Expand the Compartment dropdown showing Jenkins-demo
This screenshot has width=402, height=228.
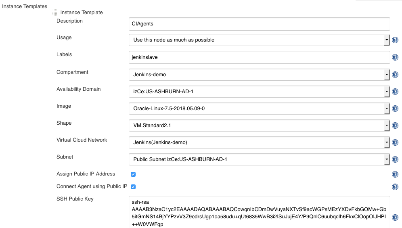click(x=259, y=75)
